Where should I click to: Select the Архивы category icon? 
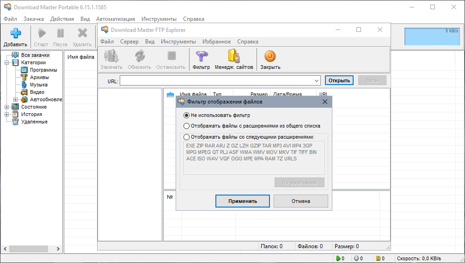click(24, 77)
